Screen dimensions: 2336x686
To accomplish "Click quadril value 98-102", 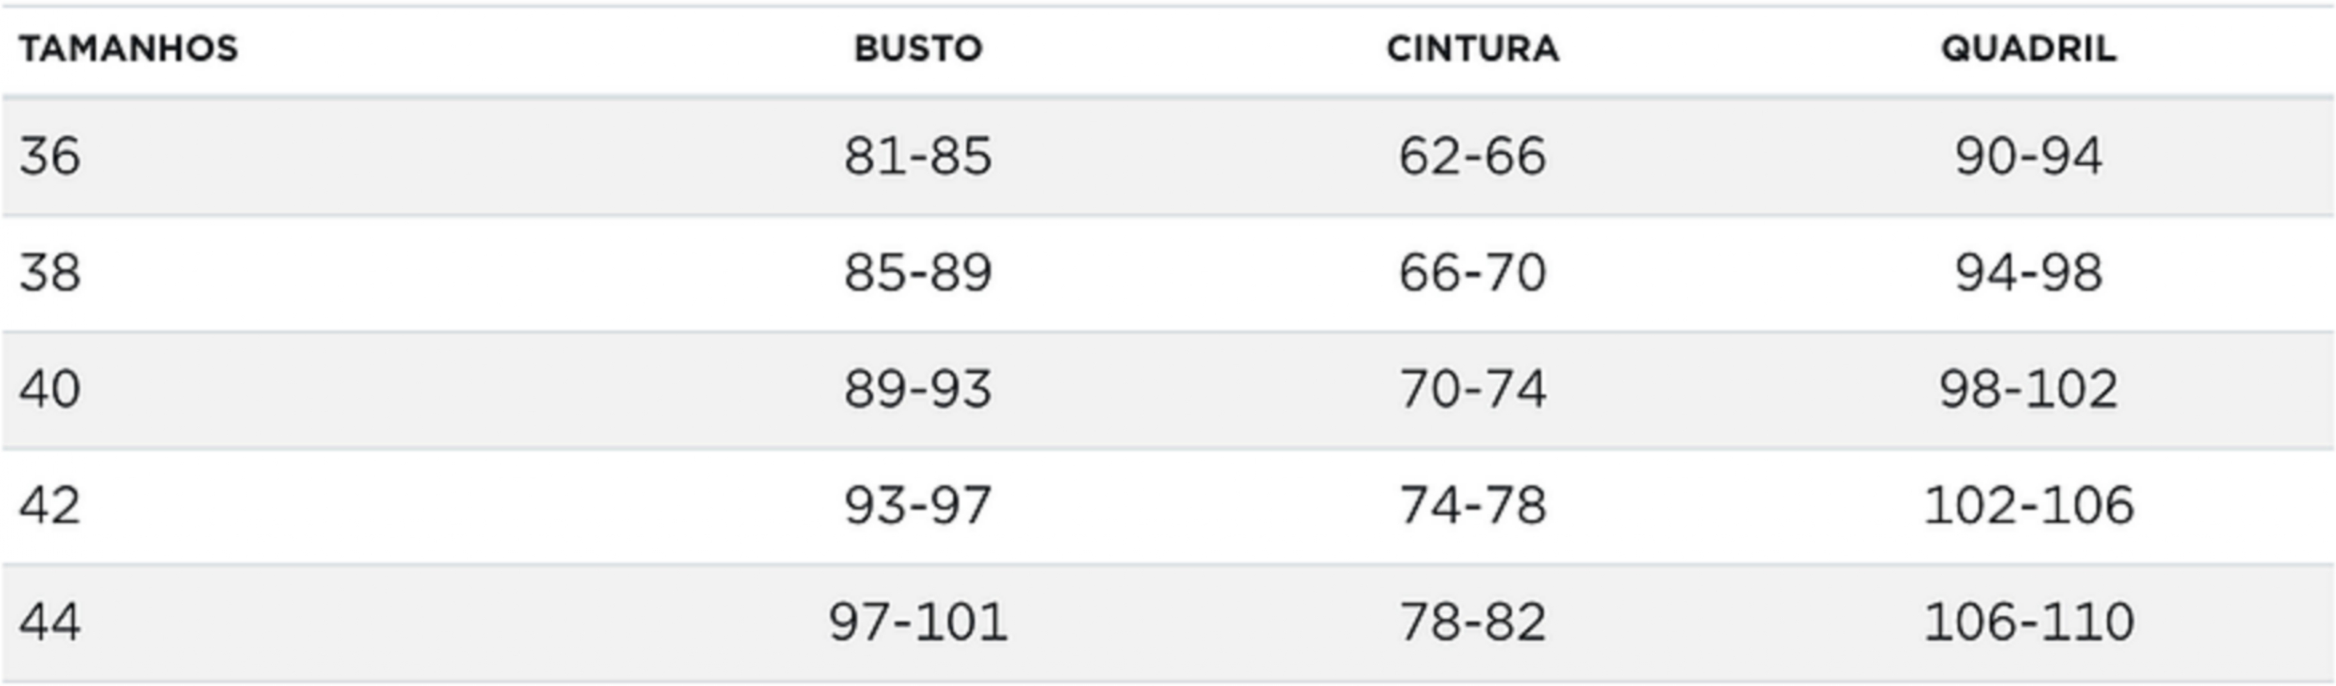I will (x=2028, y=389).
